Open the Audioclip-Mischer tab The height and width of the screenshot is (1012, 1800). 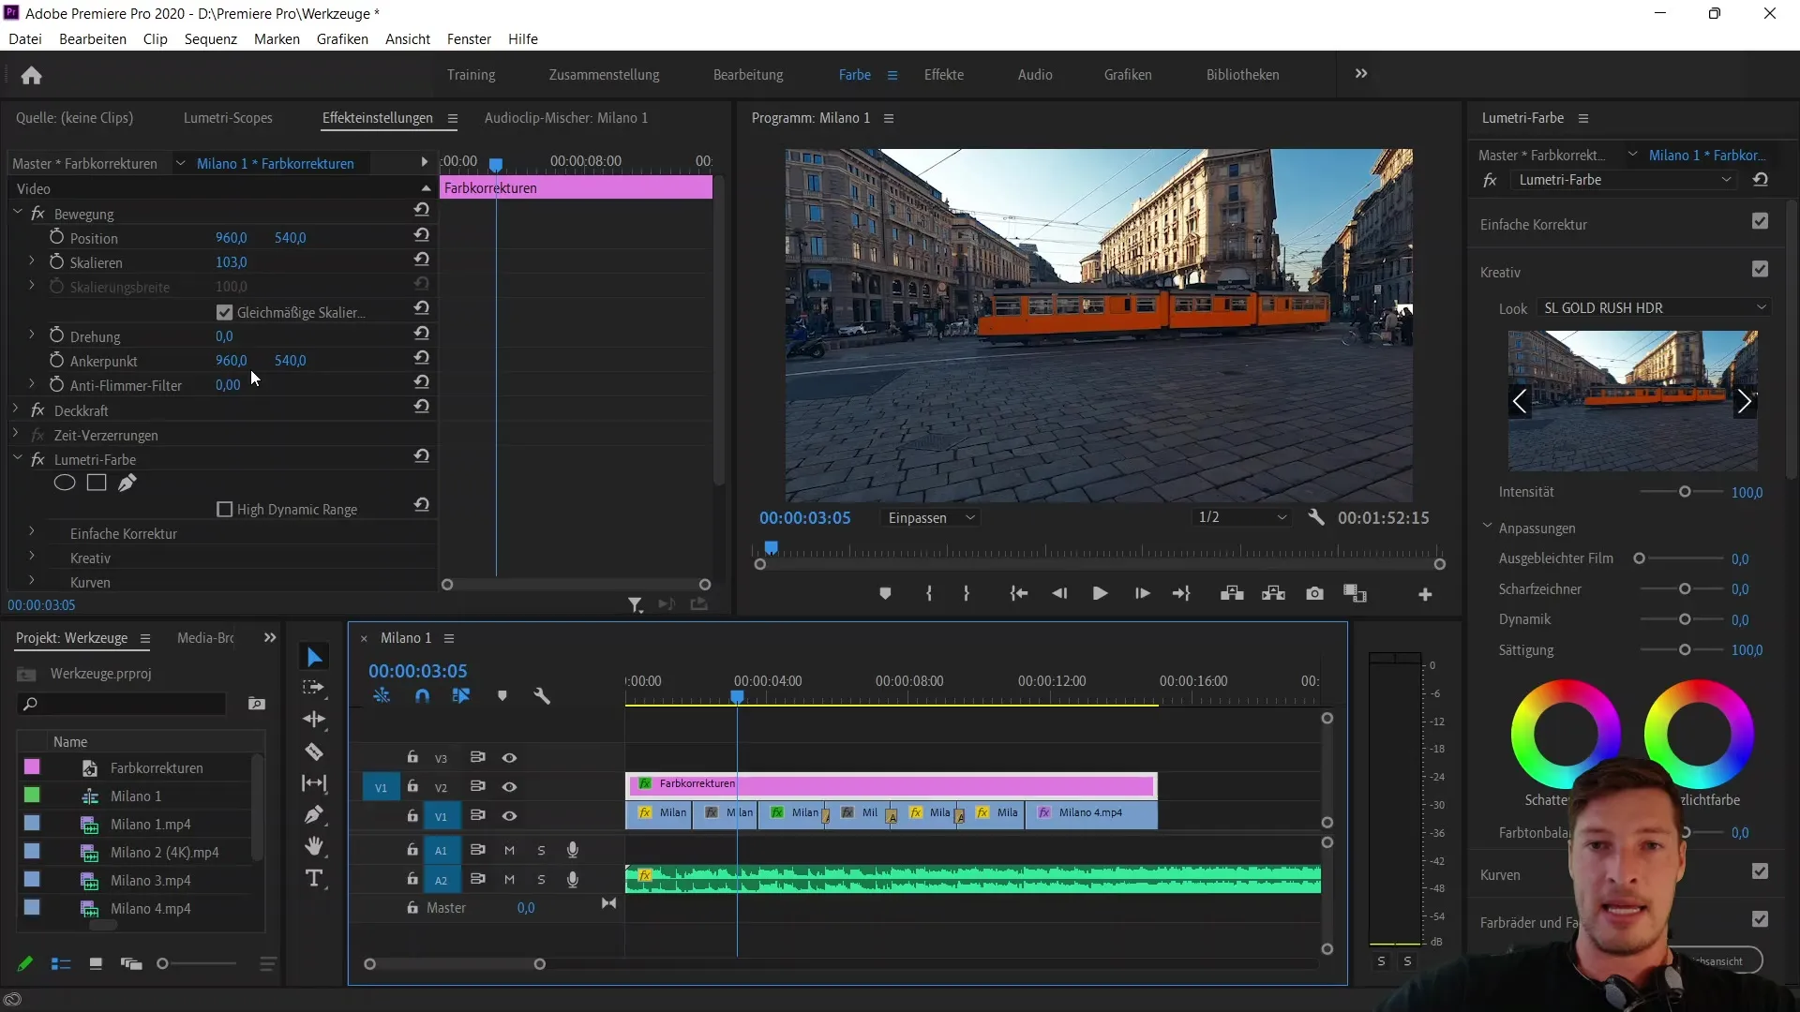(x=566, y=117)
